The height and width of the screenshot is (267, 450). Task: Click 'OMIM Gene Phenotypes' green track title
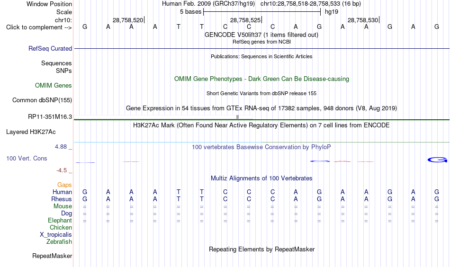tap(261, 79)
